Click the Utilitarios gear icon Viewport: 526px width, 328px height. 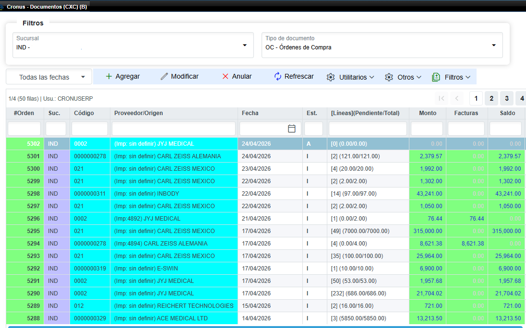pos(331,77)
